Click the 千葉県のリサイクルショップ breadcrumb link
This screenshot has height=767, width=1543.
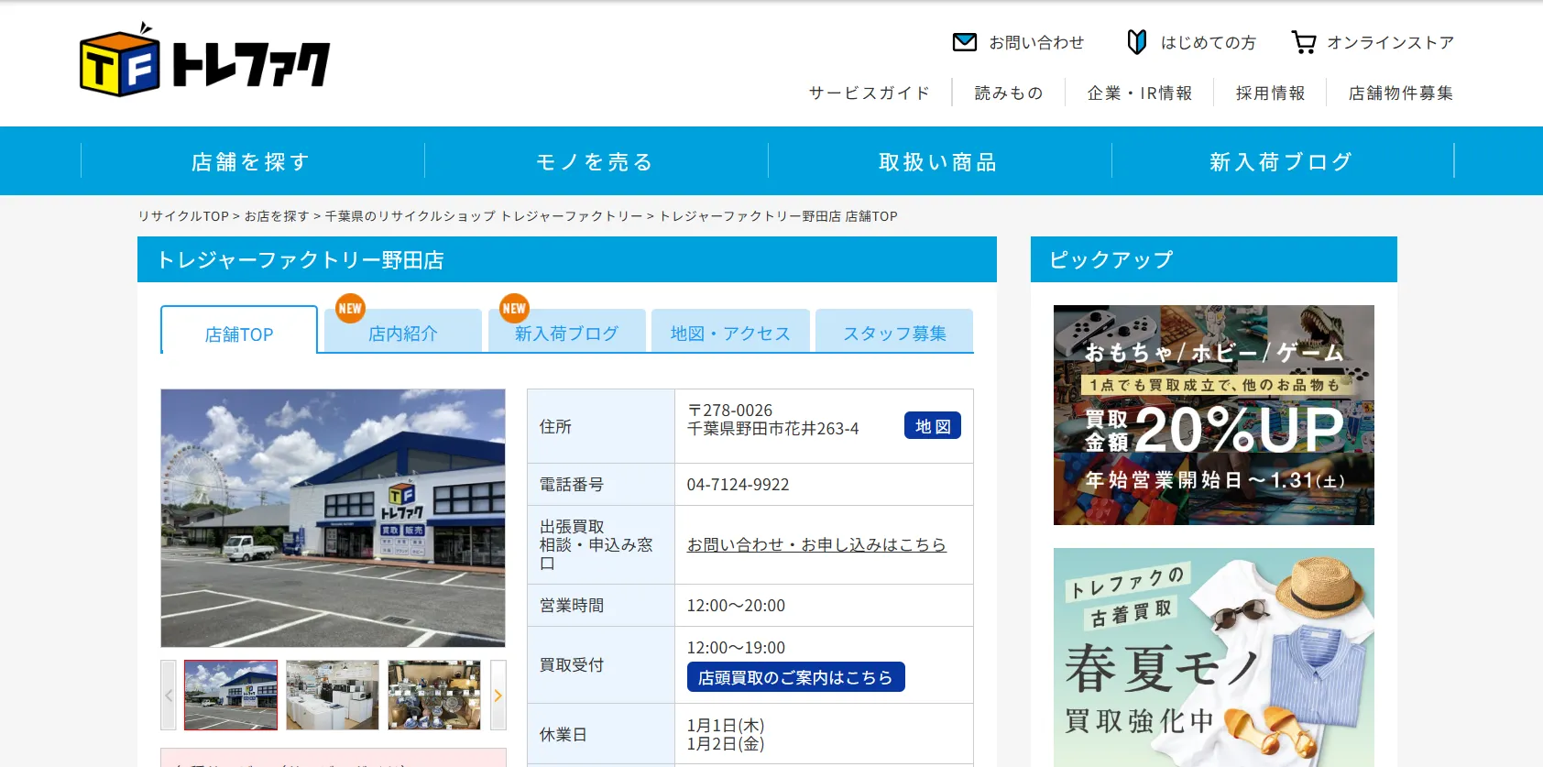[484, 216]
